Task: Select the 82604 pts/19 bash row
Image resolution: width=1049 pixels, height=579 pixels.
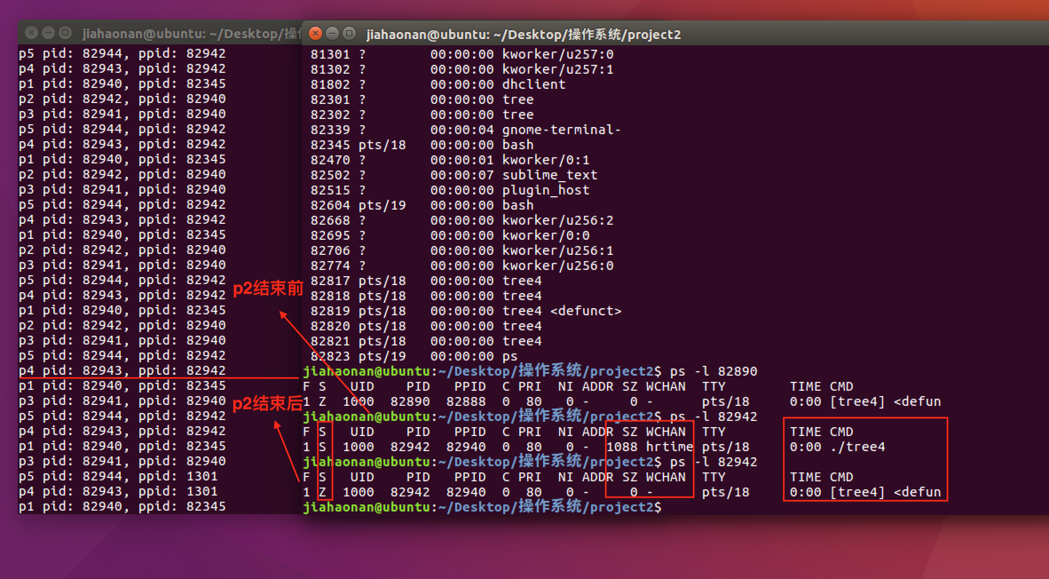Action: (422, 205)
